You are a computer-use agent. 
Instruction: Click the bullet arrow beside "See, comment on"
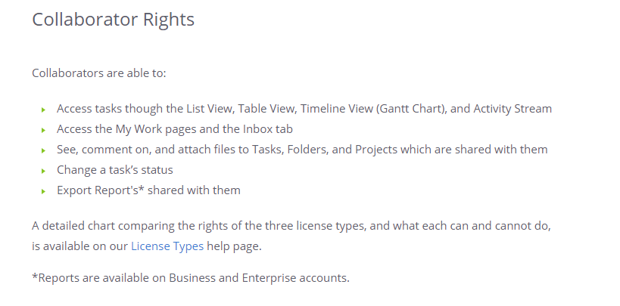pos(44,150)
